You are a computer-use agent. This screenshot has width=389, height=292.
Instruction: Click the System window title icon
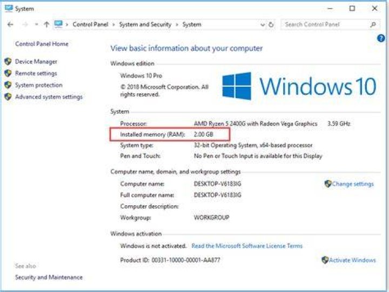click(x=9, y=9)
